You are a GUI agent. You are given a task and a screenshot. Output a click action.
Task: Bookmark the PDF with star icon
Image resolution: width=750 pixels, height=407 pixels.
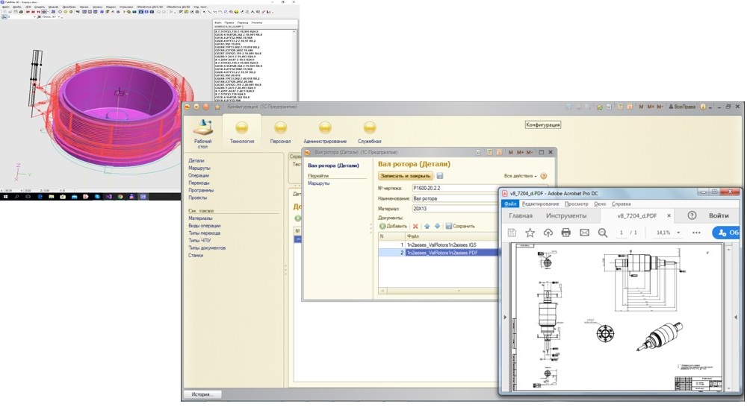[x=530, y=233]
